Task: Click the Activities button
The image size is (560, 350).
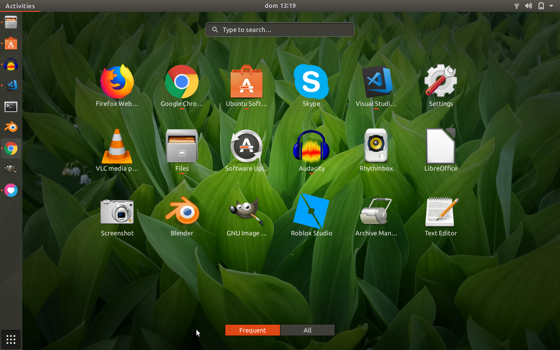Action: pos(20,6)
